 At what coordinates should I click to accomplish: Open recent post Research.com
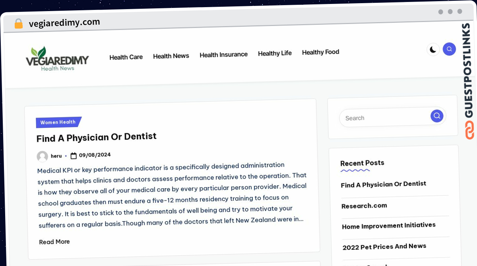pyautogui.click(x=364, y=206)
